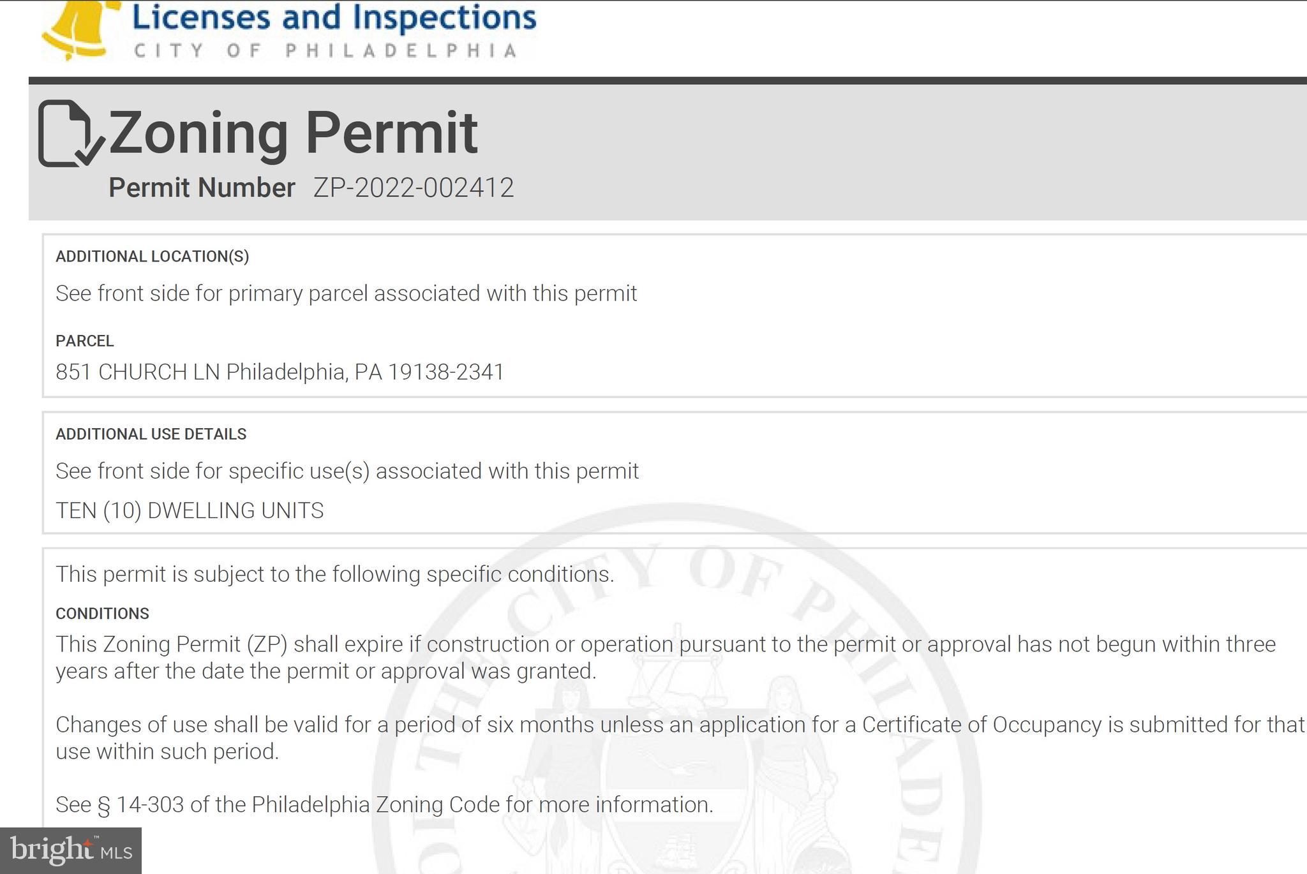Click the CONDITIONS section heading

coord(102,614)
